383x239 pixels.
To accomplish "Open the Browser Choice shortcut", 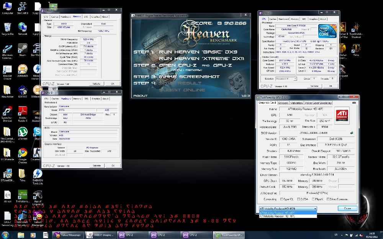I will click(7, 72).
